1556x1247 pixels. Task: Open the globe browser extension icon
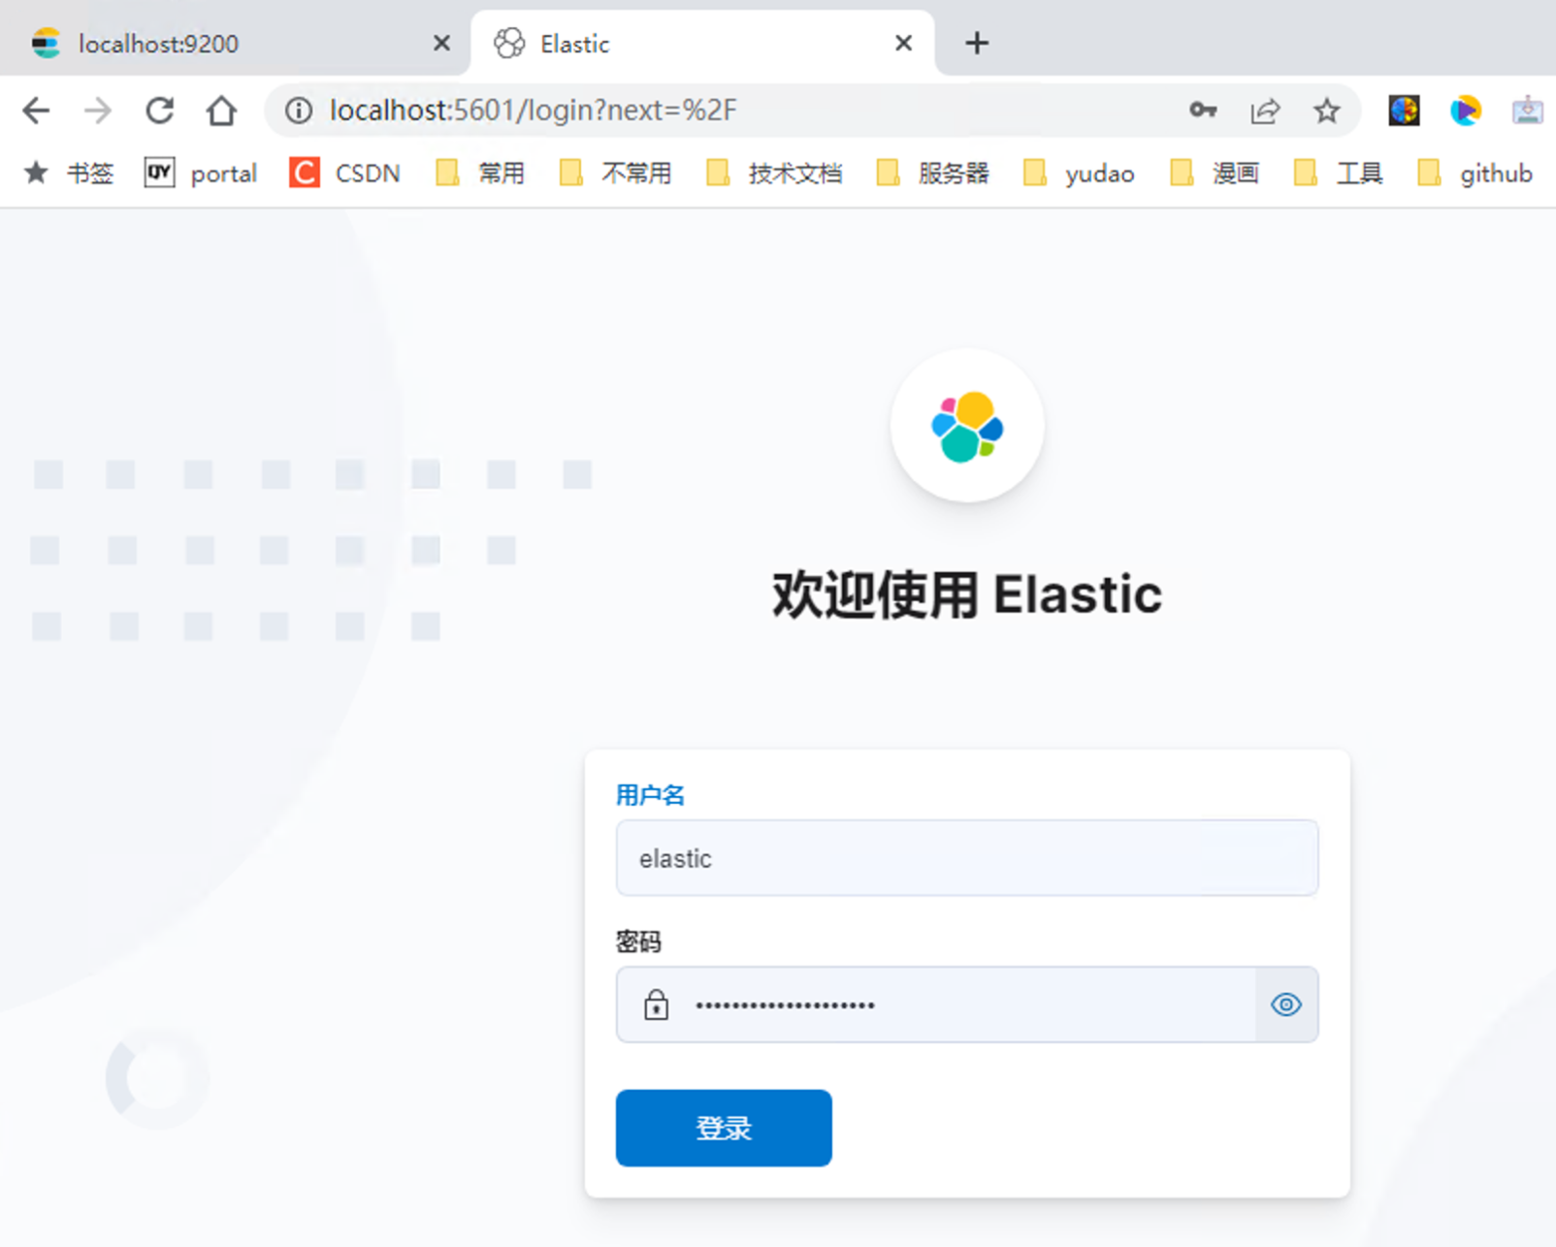tap(1404, 111)
